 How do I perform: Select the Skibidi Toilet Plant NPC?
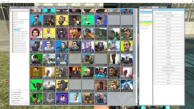click(36, 73)
